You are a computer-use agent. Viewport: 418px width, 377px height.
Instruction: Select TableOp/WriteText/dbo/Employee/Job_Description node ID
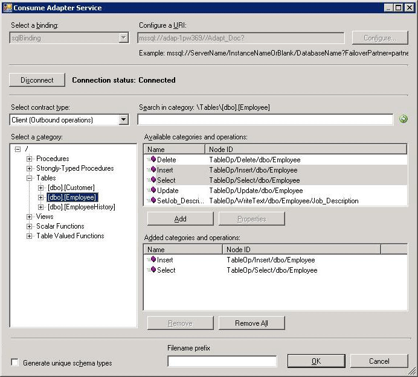coord(284,201)
